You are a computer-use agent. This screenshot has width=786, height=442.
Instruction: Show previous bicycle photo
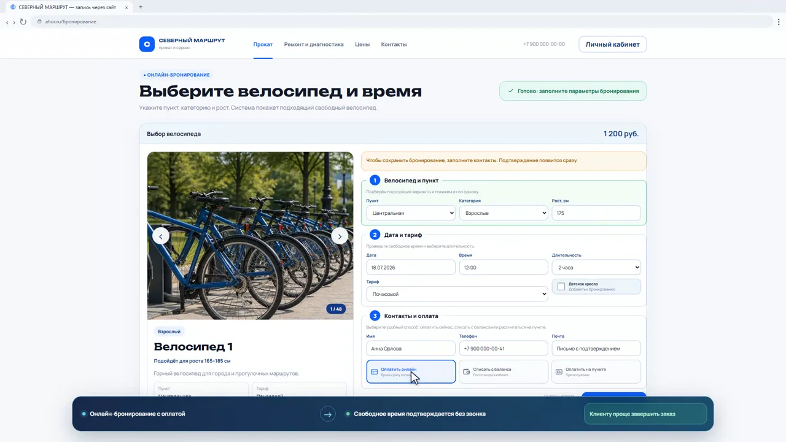[161, 236]
